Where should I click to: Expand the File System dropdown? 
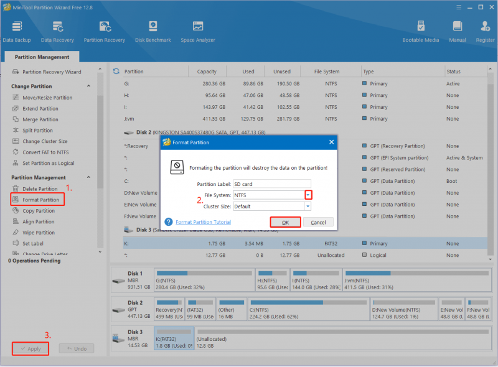point(308,195)
